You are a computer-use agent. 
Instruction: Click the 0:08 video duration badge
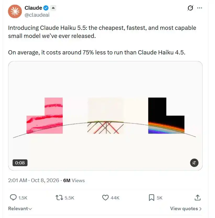[20, 163]
